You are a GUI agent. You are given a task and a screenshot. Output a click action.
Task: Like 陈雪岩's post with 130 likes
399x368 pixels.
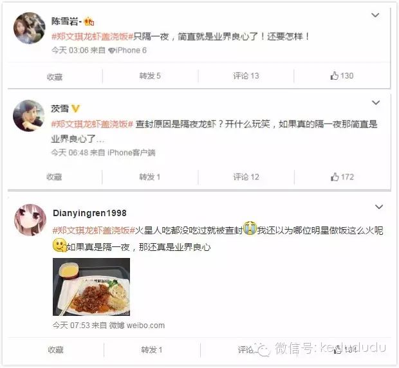342,76
